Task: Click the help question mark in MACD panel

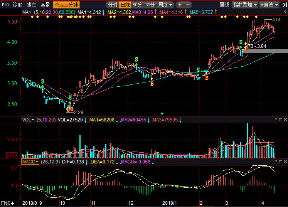Action: tap(276, 162)
